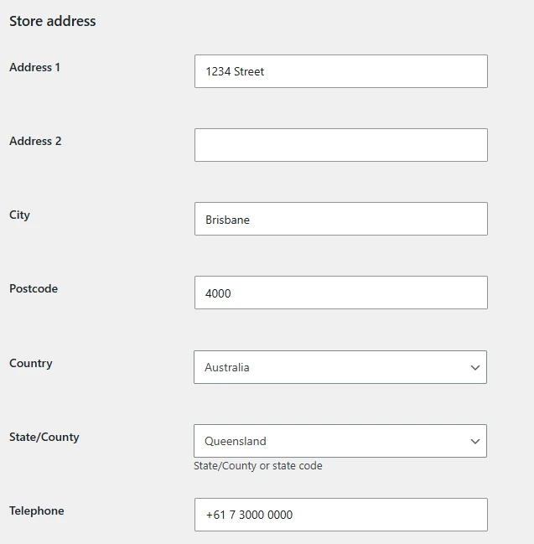Click the Telephone input field
The height and width of the screenshot is (544, 534).
(341, 515)
